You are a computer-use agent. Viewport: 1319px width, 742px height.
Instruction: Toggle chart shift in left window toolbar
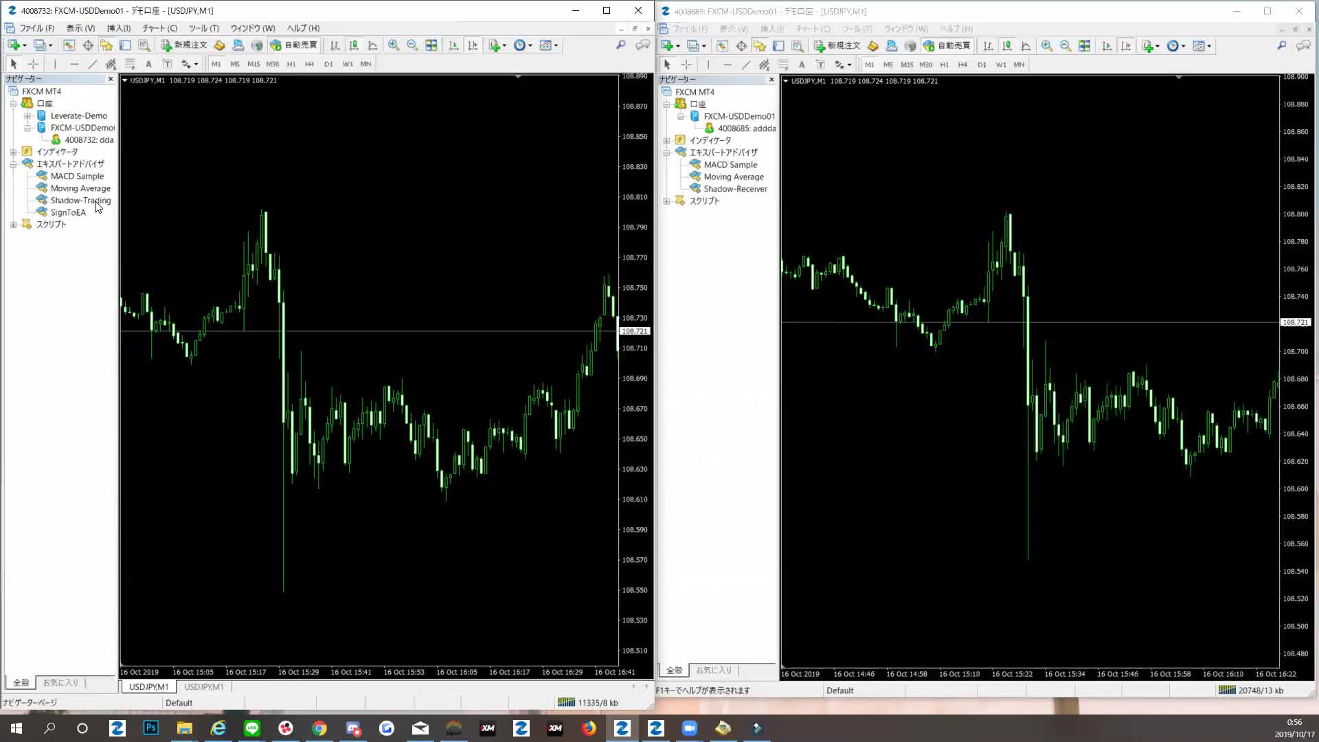473,45
